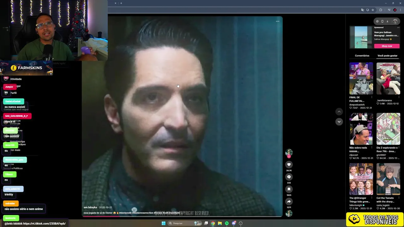
Task: Open the Dia 2 explorando o floor 796 thumbnail
Action: pos(388,129)
